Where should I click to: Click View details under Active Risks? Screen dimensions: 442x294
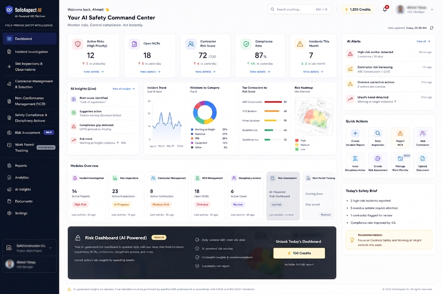93,72
